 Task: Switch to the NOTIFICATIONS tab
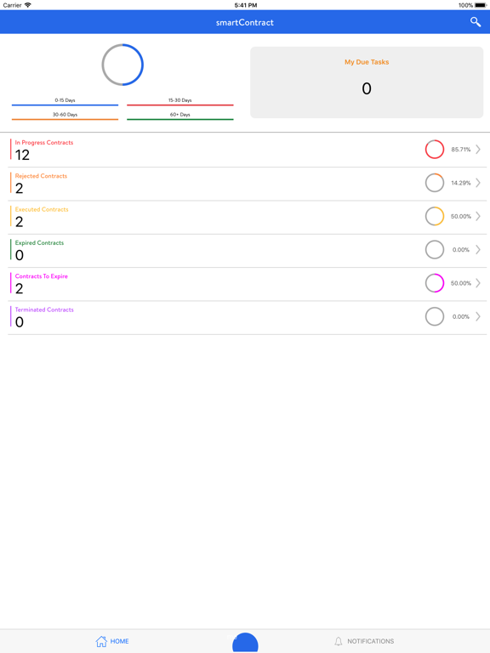coord(364,641)
